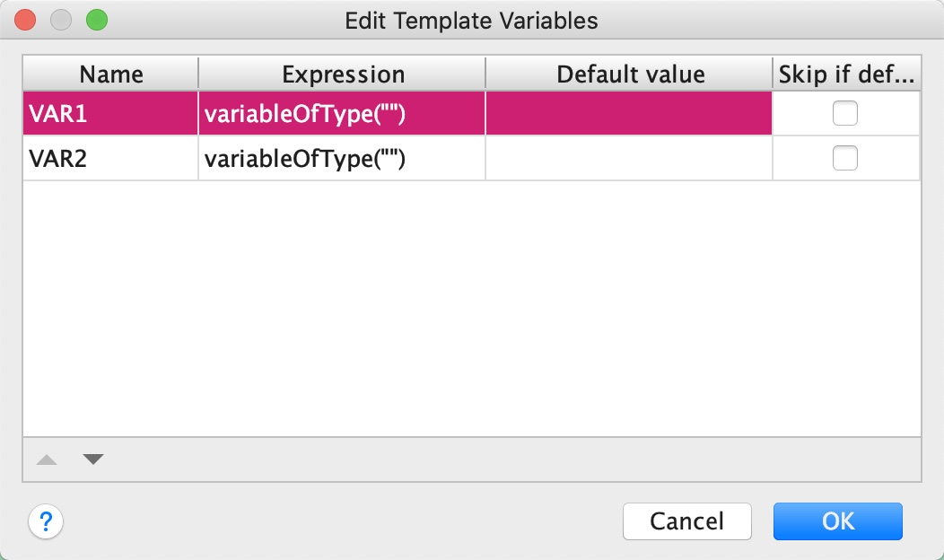Click the green zoom window button
This screenshot has height=560, width=944.
(x=96, y=20)
